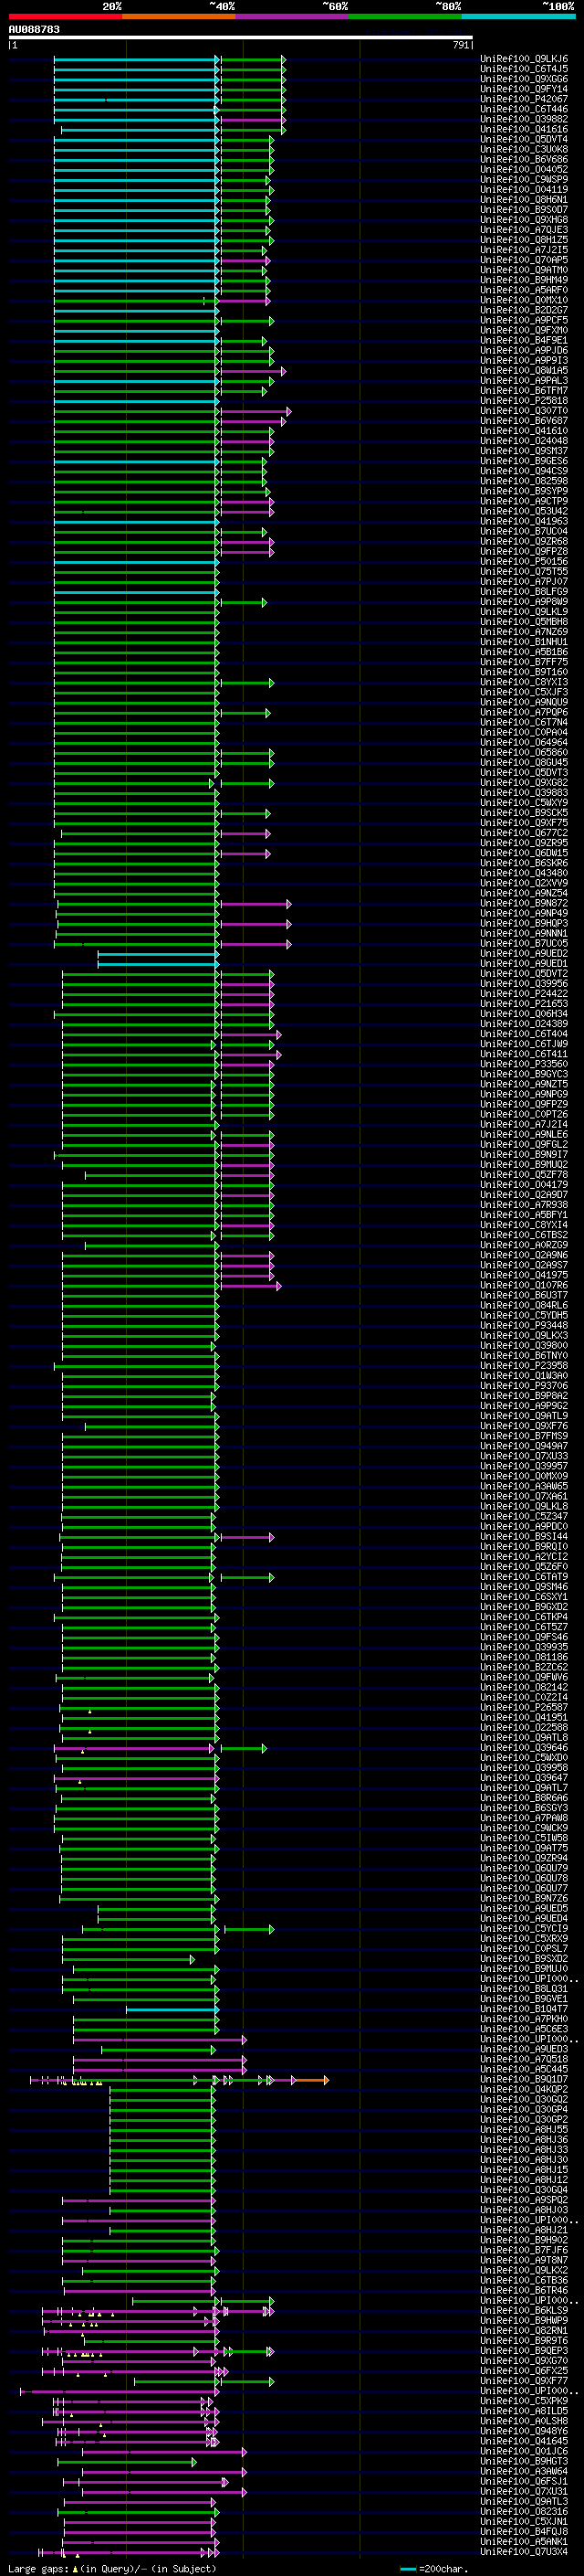Select the UniRef100_Q70AP5 row label

click(524, 260)
